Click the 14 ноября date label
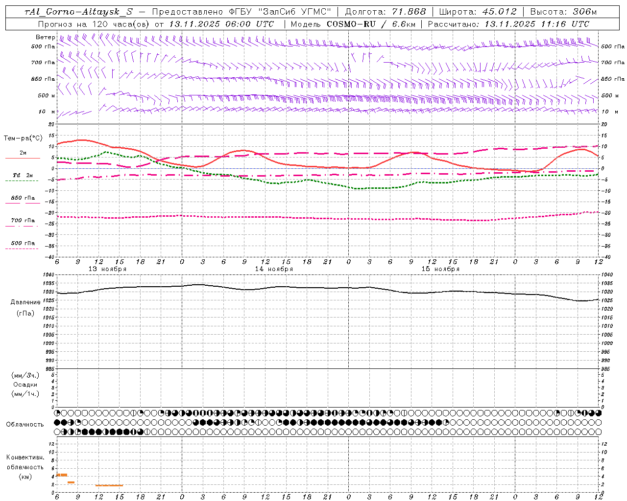This screenshot has width=627, height=501. 274,269
